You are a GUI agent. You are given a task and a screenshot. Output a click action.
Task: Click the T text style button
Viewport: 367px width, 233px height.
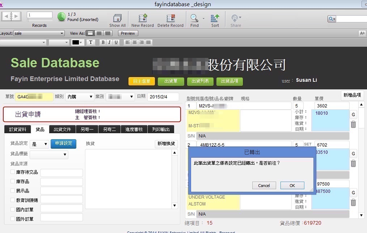pyautogui.click(x=91, y=42)
